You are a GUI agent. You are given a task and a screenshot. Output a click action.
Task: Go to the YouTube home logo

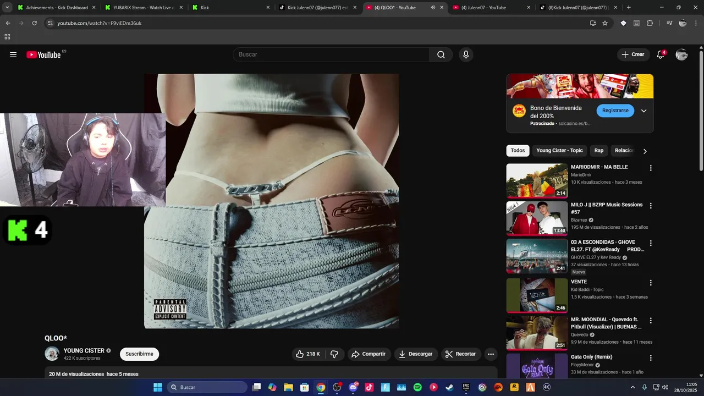43,54
